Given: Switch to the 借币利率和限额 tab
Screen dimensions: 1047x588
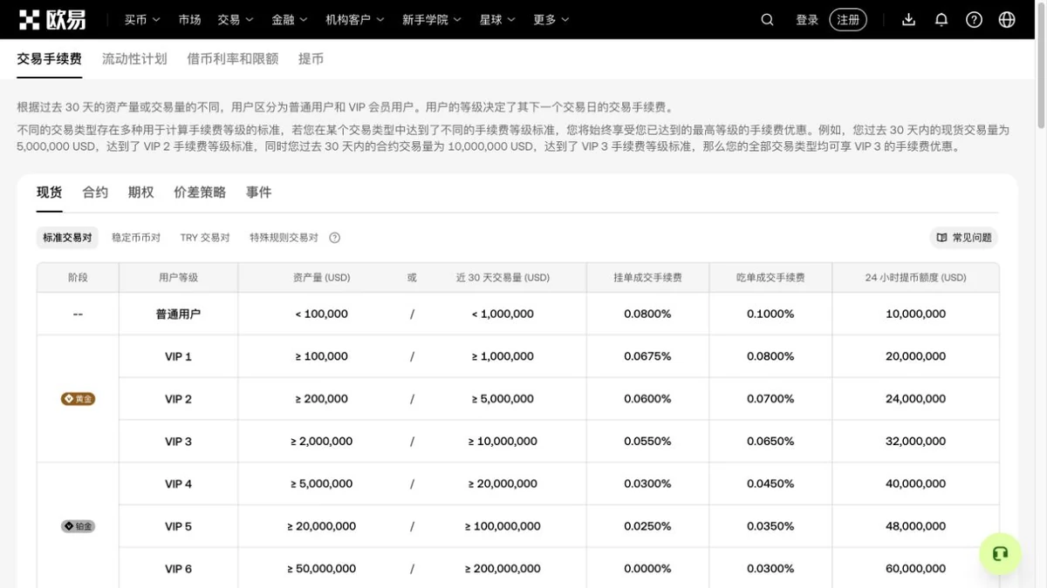Looking at the screenshot, I should tap(232, 59).
